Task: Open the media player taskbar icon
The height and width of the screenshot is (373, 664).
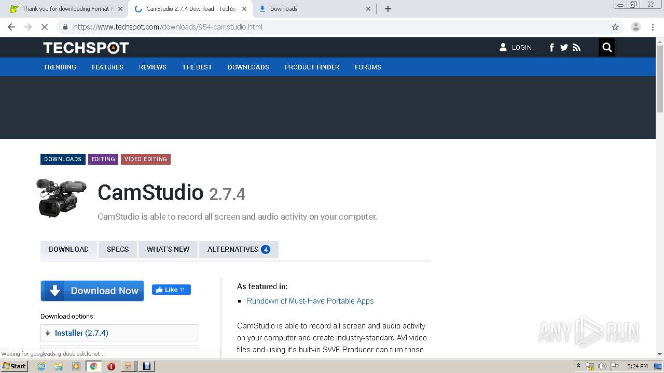Action: coord(76,366)
